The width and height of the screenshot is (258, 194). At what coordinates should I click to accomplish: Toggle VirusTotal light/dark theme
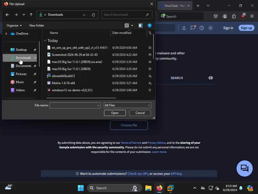point(210,28)
